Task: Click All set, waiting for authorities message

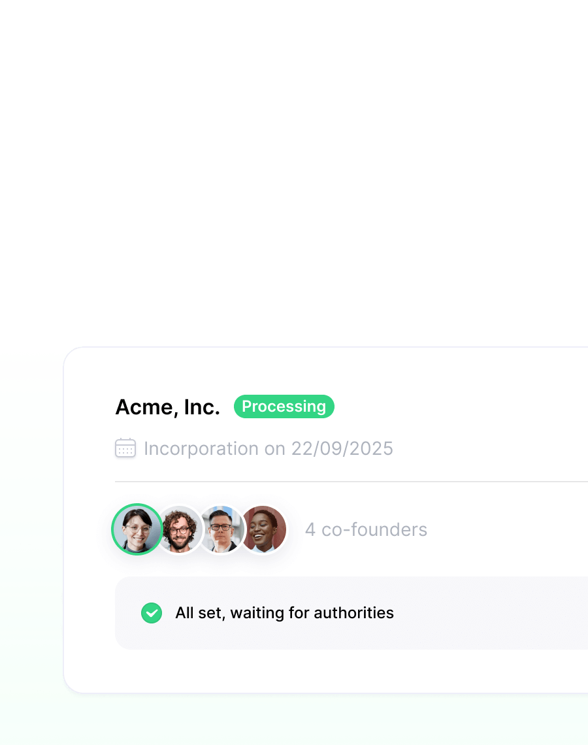Action: coord(284,613)
